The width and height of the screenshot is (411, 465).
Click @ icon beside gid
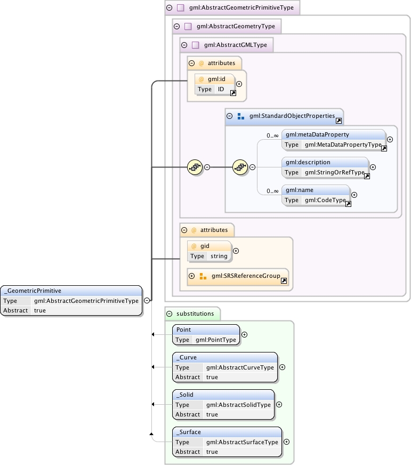coord(194,246)
